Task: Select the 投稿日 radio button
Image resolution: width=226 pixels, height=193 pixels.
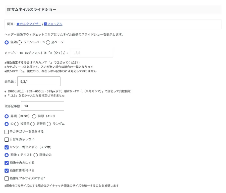Action: (16, 124)
